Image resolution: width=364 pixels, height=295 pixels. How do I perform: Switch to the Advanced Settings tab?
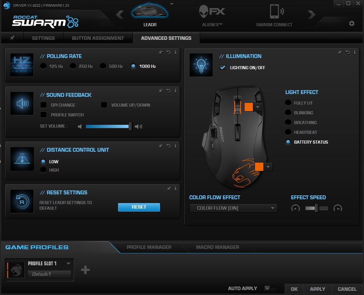166,38
